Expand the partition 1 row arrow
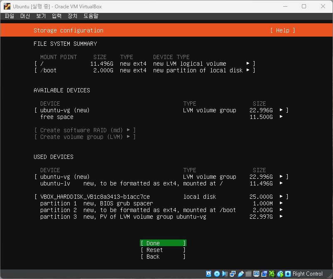This screenshot has height=279, width=333. point(281,203)
